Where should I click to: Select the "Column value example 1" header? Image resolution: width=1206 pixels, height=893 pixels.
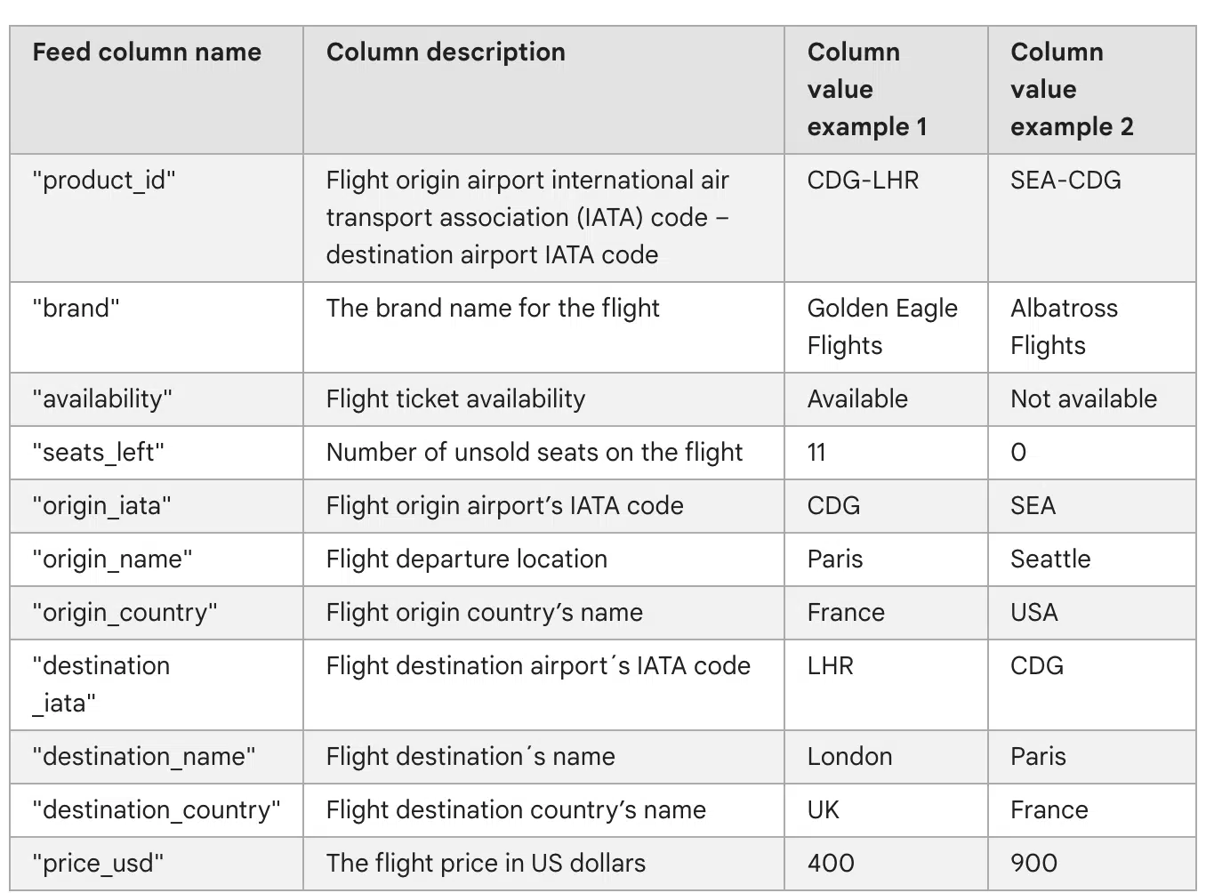point(866,90)
